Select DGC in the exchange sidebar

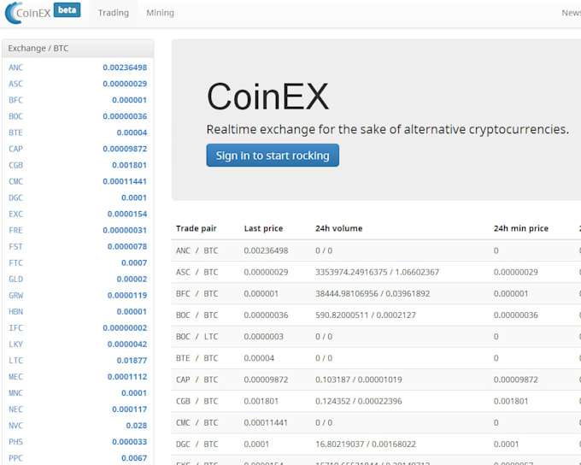pyautogui.click(x=16, y=198)
